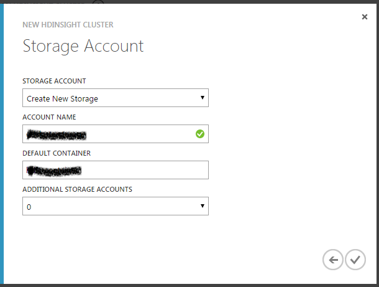Click the Create New Storage dropdown arrow
This screenshot has width=379, height=287.
click(202, 98)
